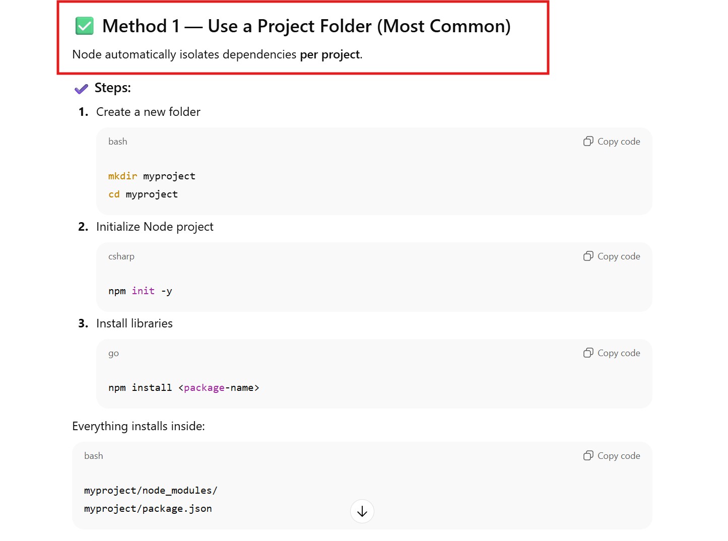Click green checkmark emoji beside Method 1
Screen dimensions: 728x541
85,26
